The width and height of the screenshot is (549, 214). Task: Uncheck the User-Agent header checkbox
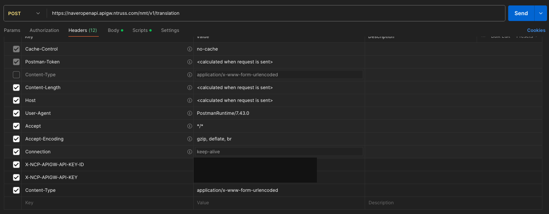click(16, 113)
